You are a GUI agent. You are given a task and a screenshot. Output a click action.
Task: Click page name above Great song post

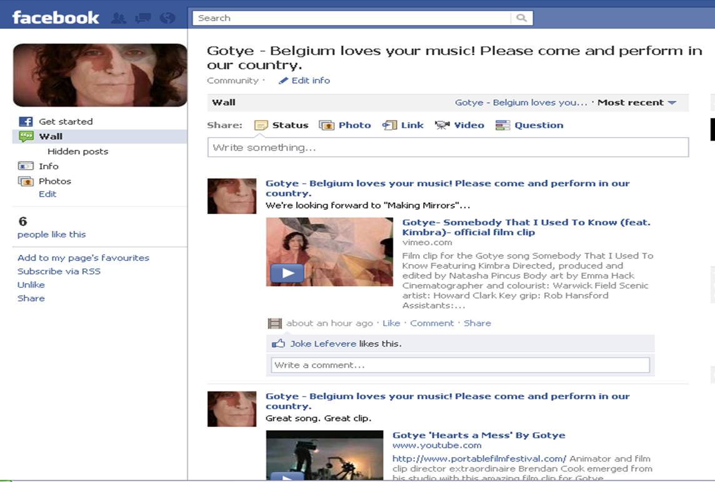click(447, 401)
